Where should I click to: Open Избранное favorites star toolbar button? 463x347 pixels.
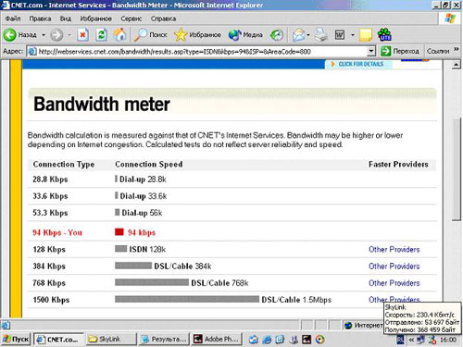(197, 35)
